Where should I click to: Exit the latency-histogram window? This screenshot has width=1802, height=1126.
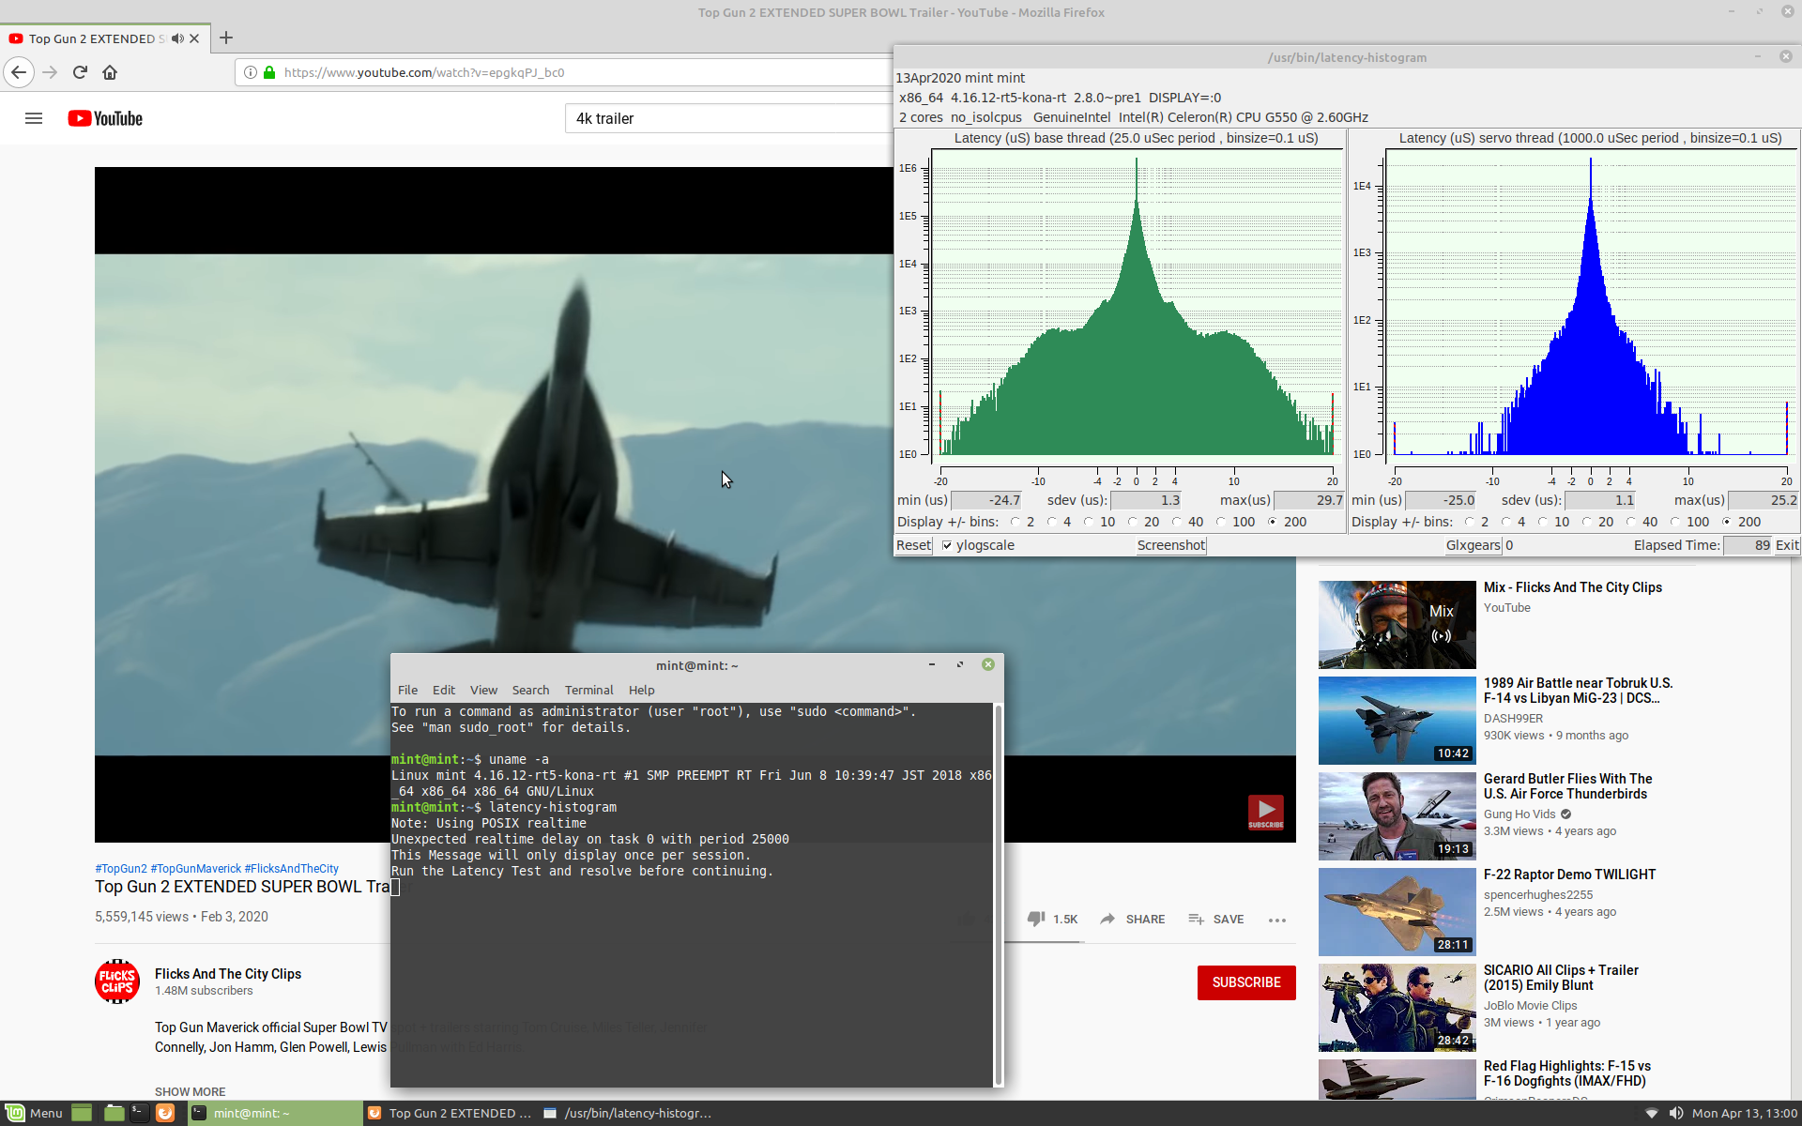pyautogui.click(x=1787, y=545)
